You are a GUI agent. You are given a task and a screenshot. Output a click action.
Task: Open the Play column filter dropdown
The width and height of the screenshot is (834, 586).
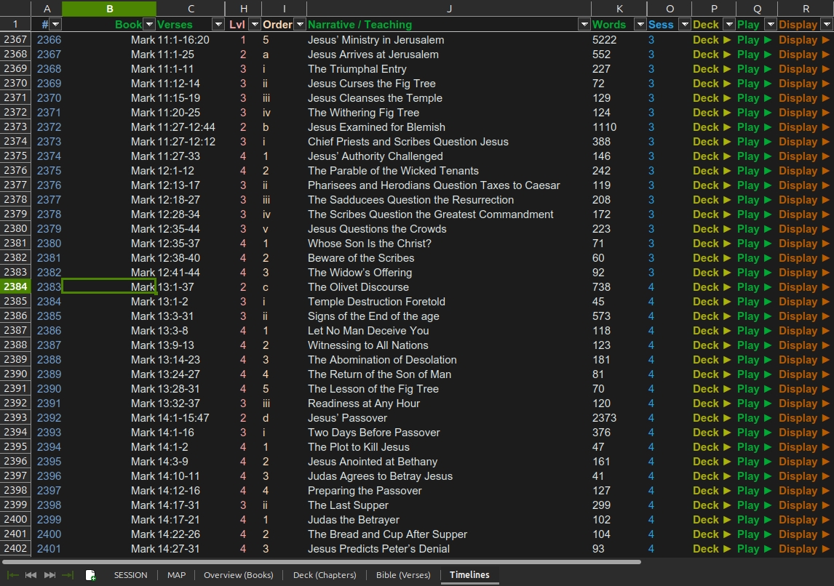770,25
